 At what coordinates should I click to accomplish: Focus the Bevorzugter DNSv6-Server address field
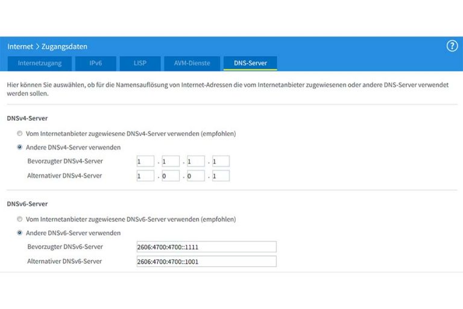click(206, 247)
